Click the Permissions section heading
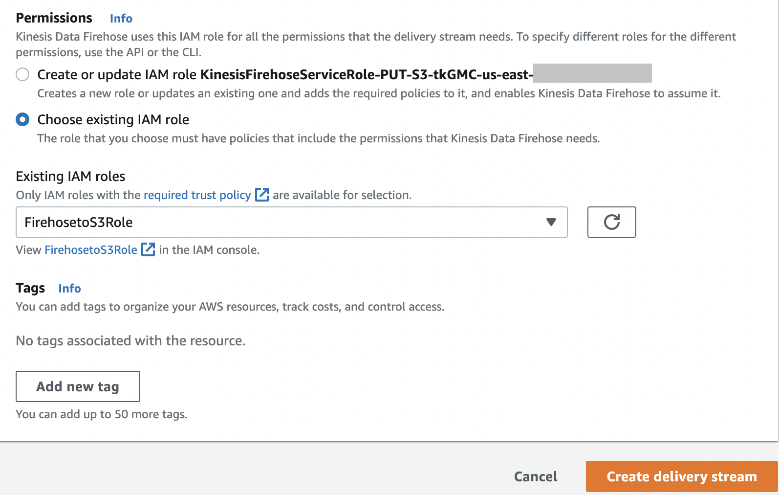Image resolution: width=779 pixels, height=495 pixels. (x=54, y=18)
